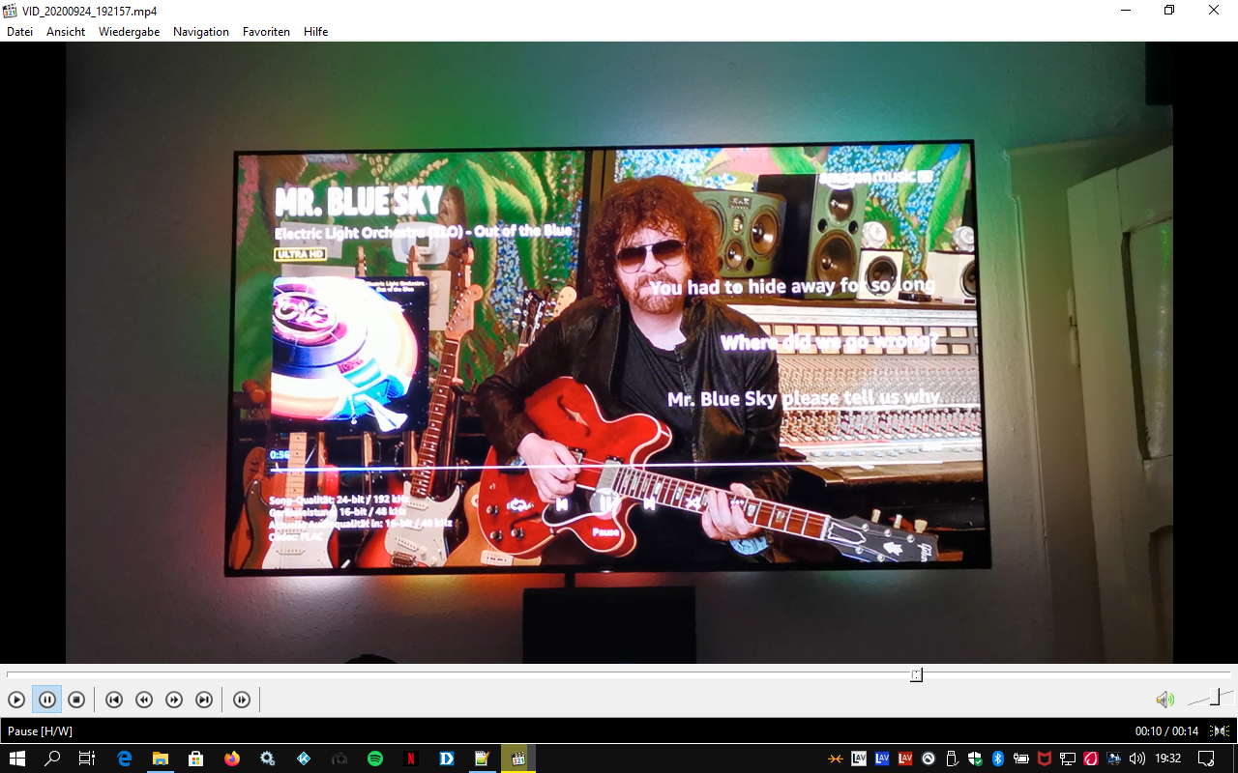Adjust the volume slider handle
Screen dimensions: 1238x773
pos(1217,697)
